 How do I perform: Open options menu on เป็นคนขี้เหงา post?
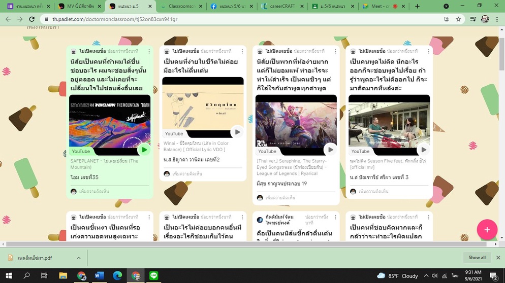click(x=149, y=217)
